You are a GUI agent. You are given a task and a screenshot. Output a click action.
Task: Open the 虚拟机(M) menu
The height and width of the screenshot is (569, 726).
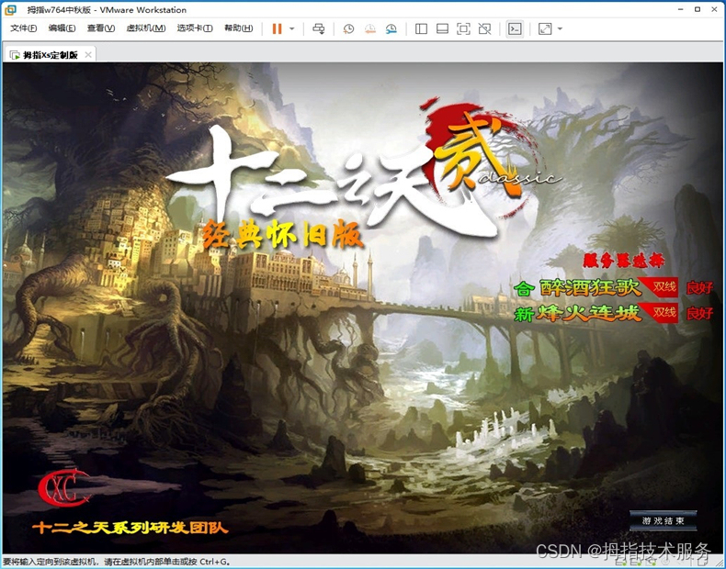coord(146,28)
